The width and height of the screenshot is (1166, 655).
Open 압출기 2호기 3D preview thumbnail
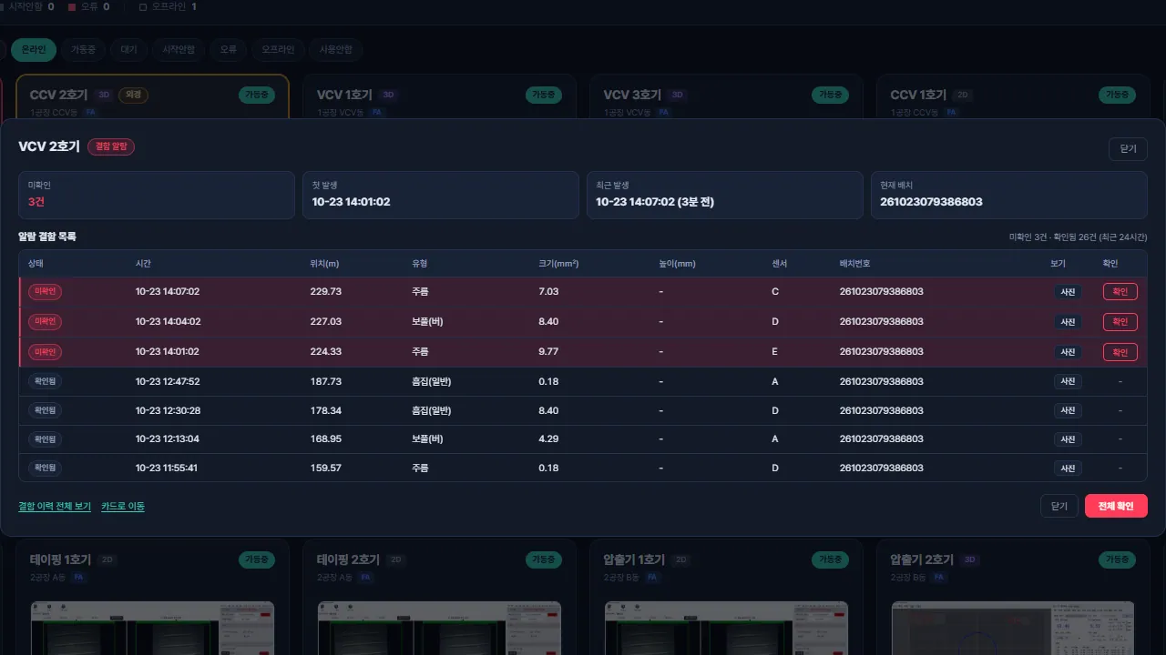pos(1013,628)
